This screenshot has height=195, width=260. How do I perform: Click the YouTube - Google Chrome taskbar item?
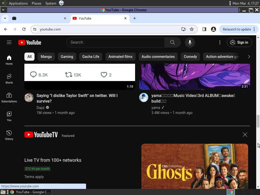pyautogui.click(x=30, y=192)
